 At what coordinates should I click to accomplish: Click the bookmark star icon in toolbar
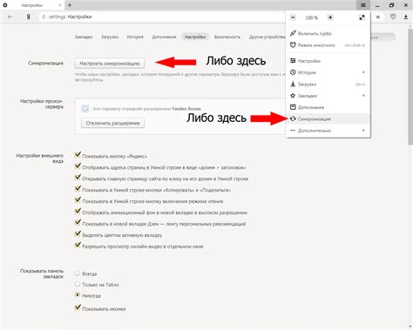(378, 17)
